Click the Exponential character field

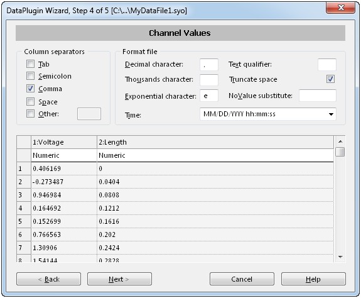(209, 96)
